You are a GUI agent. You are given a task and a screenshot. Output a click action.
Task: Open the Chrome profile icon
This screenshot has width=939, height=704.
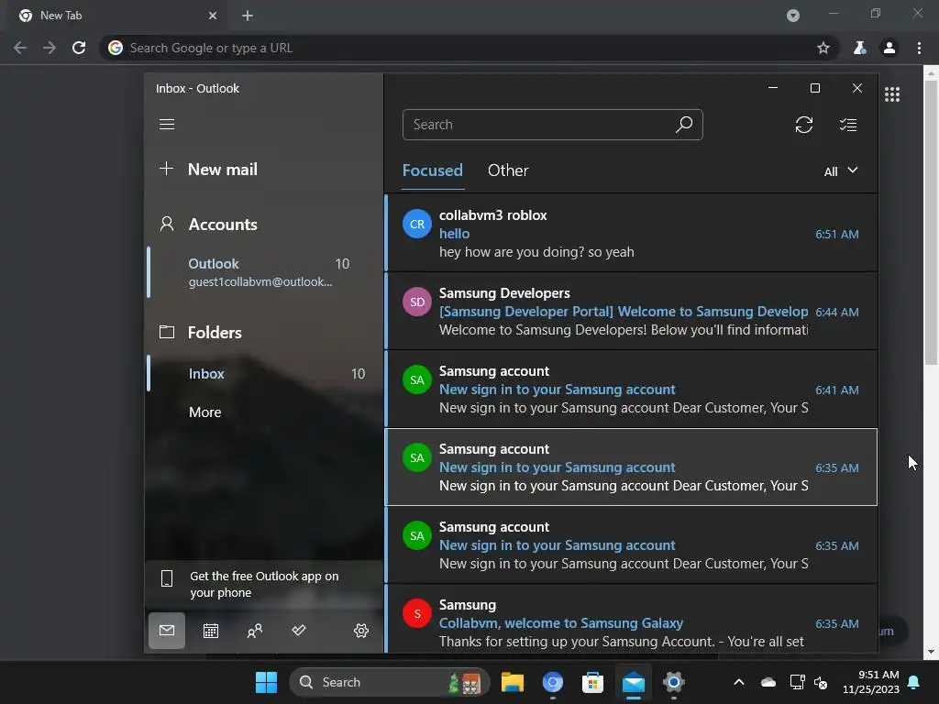(889, 48)
